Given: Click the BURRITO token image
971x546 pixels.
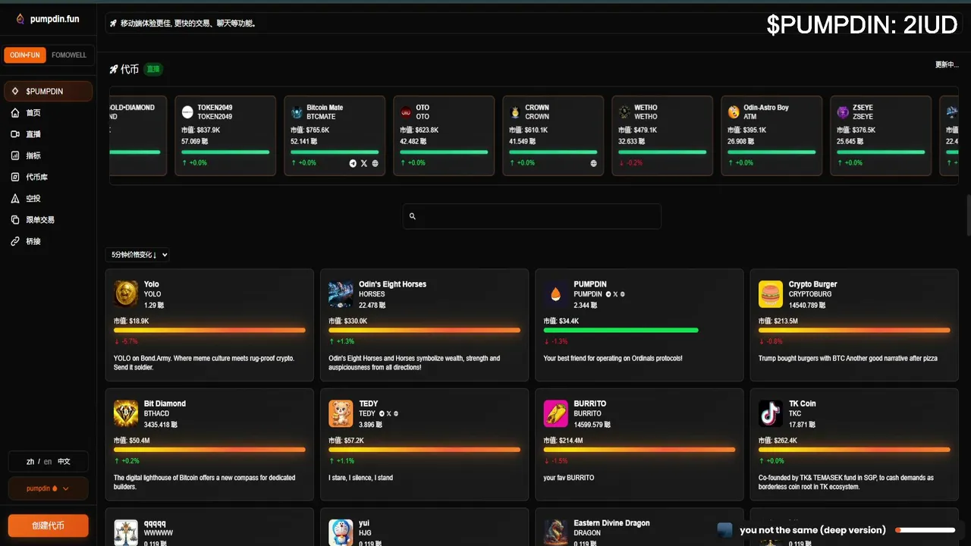Looking at the screenshot, I should click(x=556, y=413).
